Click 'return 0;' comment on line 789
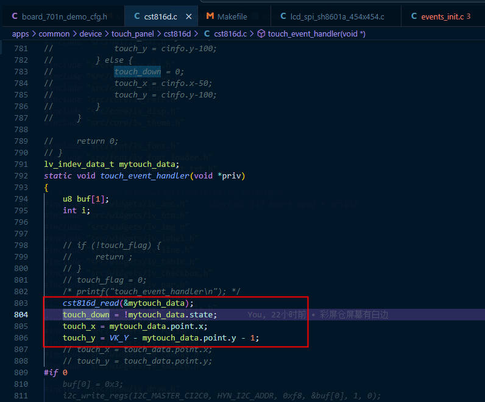 pyautogui.click(x=97, y=141)
